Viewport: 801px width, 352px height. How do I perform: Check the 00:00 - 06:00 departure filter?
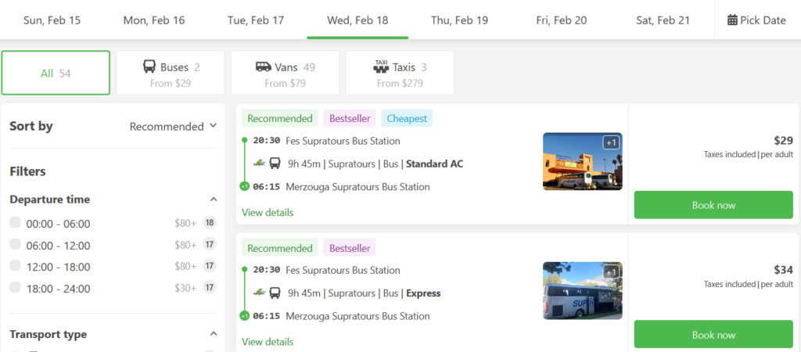(x=15, y=223)
